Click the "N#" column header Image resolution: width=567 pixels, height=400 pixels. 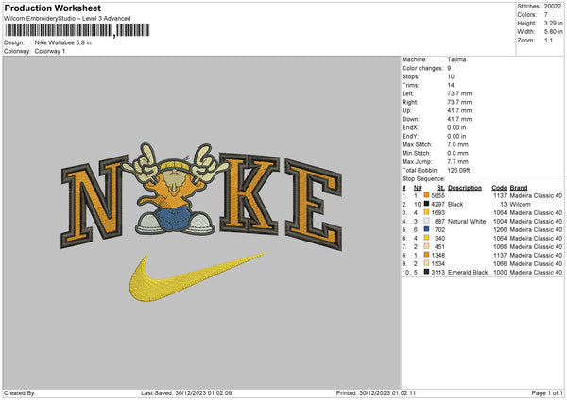[x=418, y=188]
